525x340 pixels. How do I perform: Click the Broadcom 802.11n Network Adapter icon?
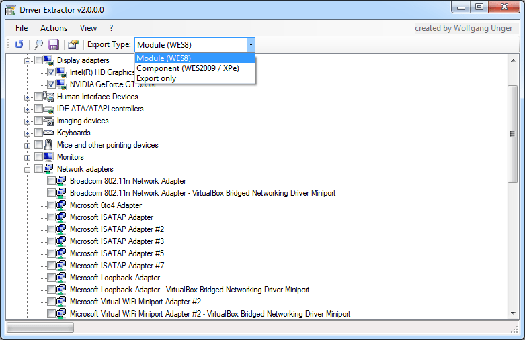[x=61, y=181]
